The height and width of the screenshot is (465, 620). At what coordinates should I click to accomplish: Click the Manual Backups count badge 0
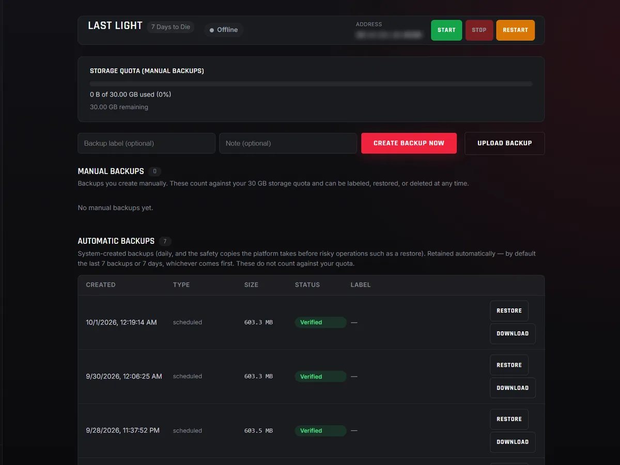(x=154, y=171)
